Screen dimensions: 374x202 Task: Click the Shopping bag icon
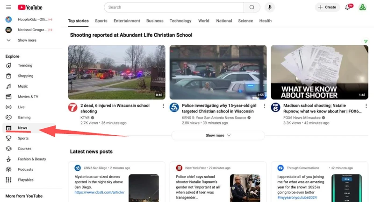[8, 76]
